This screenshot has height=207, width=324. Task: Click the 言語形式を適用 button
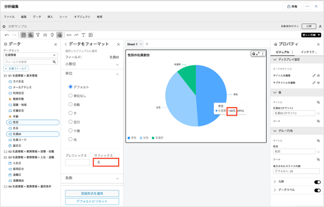point(92,194)
